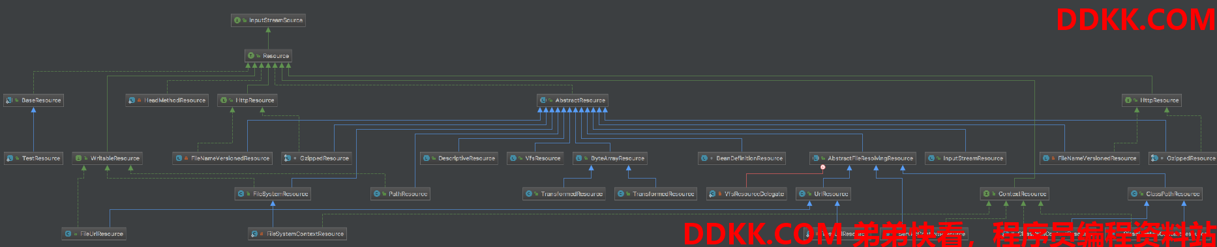This screenshot has width=1217, height=247.
Task: Click the class icon of FileSystemResource
Action: pos(241,194)
